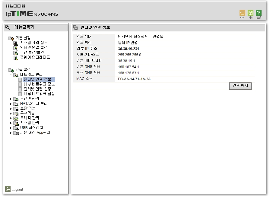Open 시스템 요약 정보 menu item
Image resolution: width=270 pixels, height=199 pixels.
click(x=34, y=43)
